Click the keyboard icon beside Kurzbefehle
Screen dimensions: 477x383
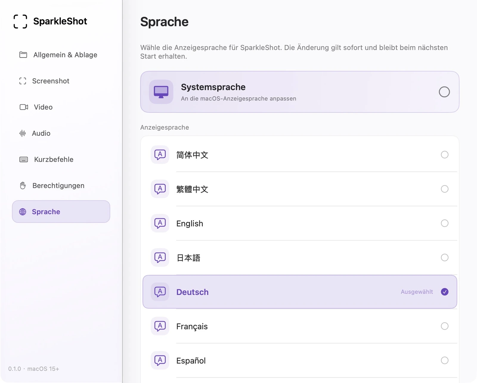pos(24,159)
